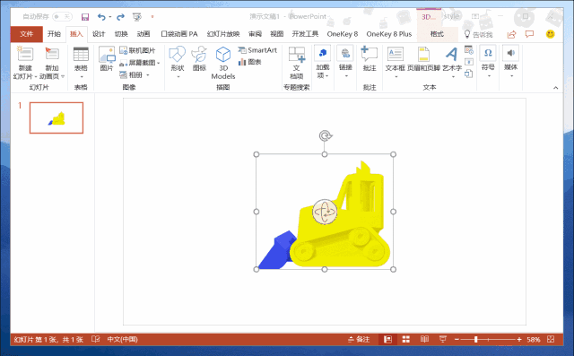
Task: Insert a picture with 图片 icon
Action: click(107, 58)
